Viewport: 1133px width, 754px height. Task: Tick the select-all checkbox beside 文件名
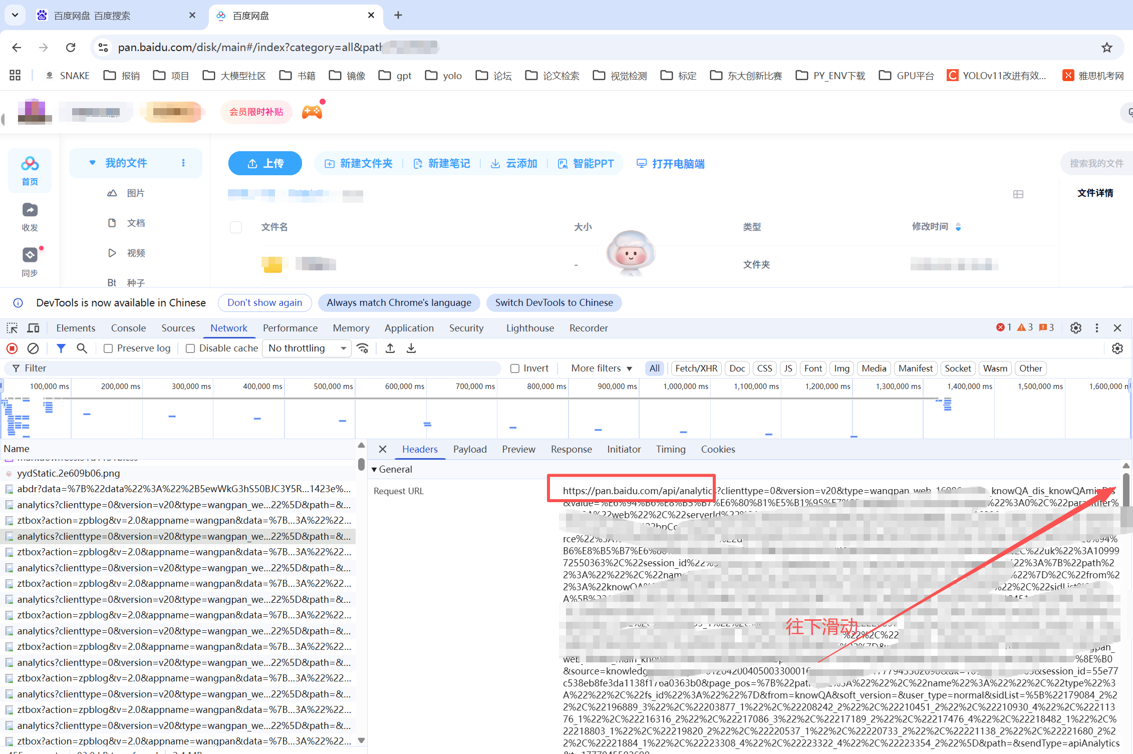(236, 227)
